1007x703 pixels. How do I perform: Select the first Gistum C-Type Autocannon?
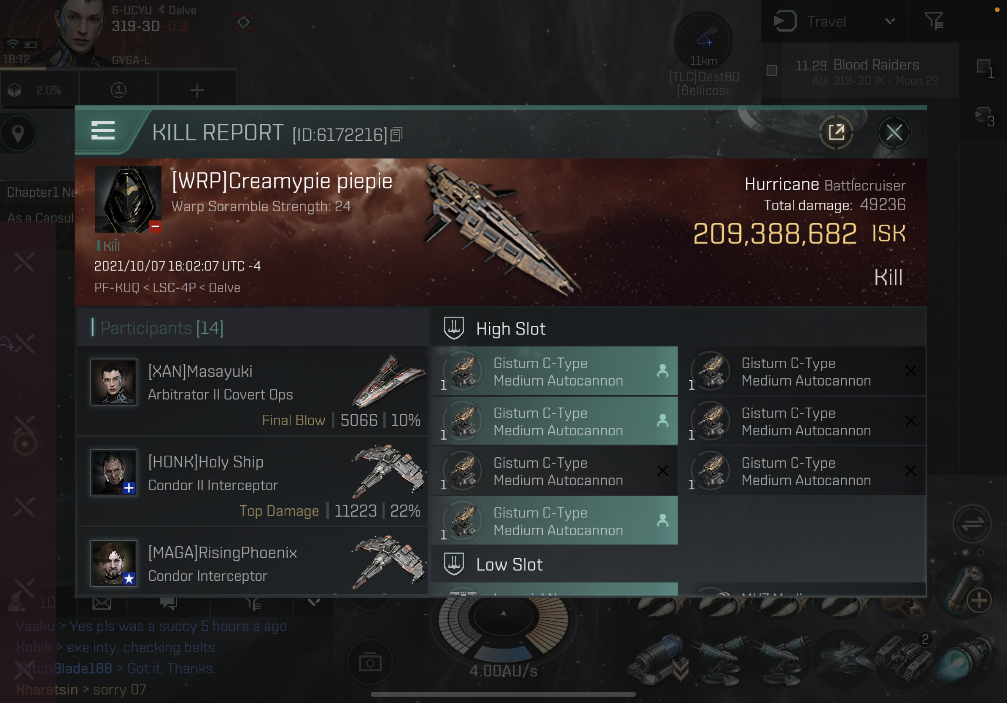click(x=555, y=371)
